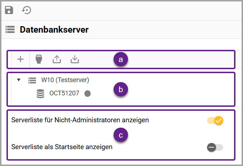The image size is (243, 166).
Task: Click the purple marker labeled c
Action: (121, 135)
